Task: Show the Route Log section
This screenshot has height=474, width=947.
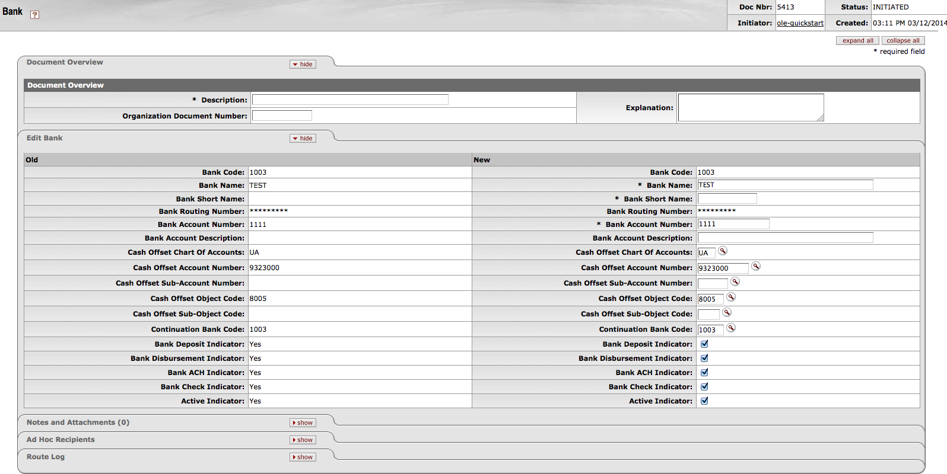Action: (303, 457)
